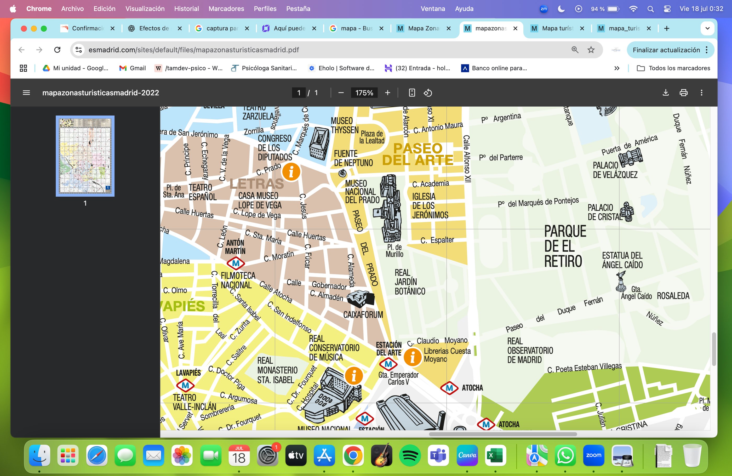Zoom in the PDF with plus icon
Image resolution: width=732 pixels, height=476 pixels.
pyautogui.click(x=387, y=93)
